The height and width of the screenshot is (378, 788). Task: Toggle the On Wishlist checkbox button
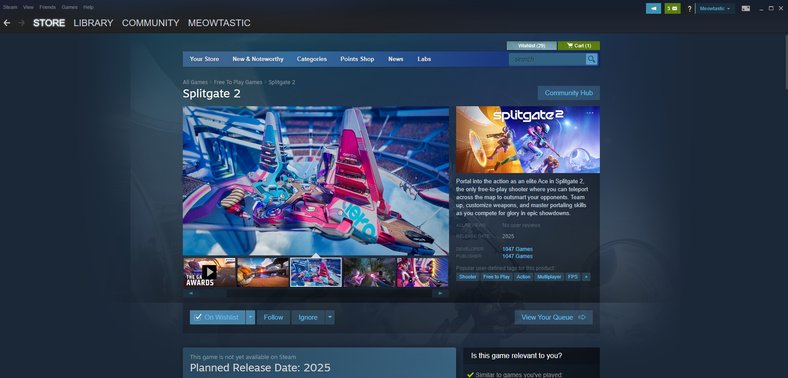tap(217, 317)
